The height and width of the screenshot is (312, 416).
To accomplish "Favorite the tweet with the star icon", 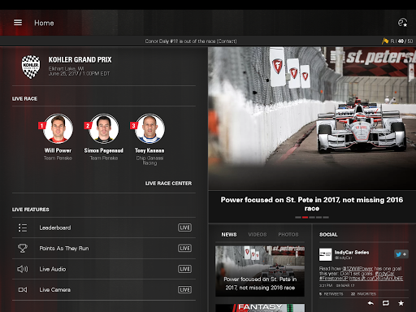I will point(401,303).
